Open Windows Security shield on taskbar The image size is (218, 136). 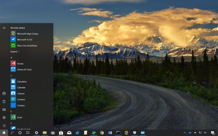[x=135, y=133]
